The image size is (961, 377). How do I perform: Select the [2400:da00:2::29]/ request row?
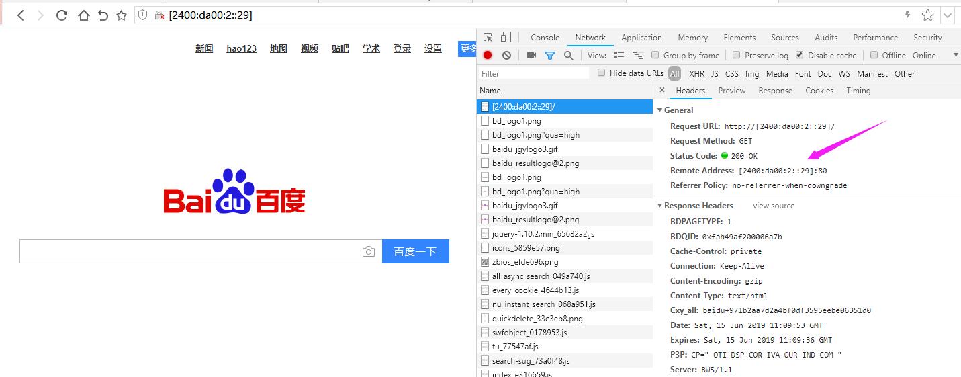[x=565, y=106]
